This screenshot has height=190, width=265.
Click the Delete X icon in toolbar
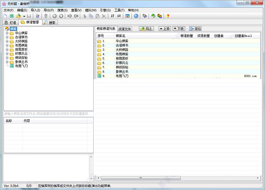pos(104,16)
